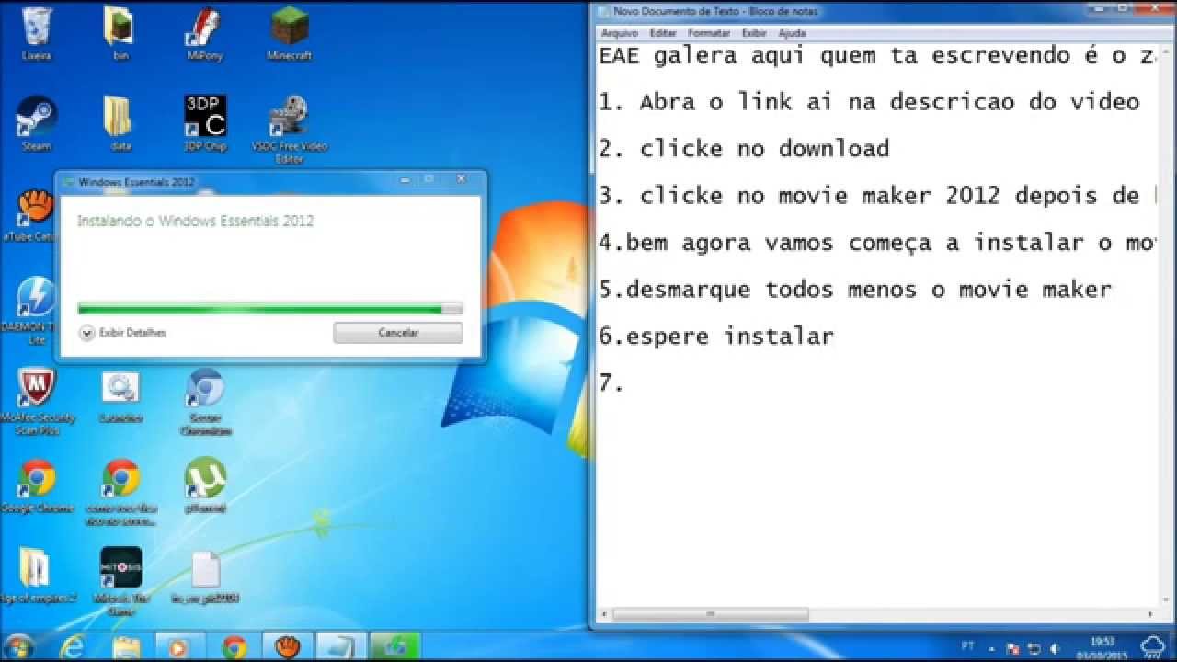Expand Exibir Detalhes in the installer

123,333
